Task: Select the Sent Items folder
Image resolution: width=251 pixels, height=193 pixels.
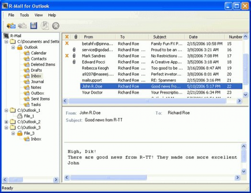Action: pyautogui.click(x=40, y=99)
